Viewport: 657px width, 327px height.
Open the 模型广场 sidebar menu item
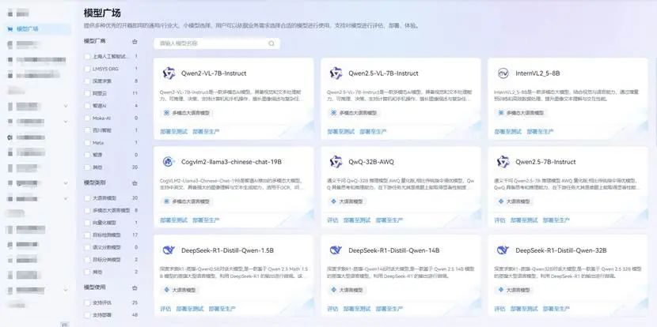pyautogui.click(x=37, y=29)
